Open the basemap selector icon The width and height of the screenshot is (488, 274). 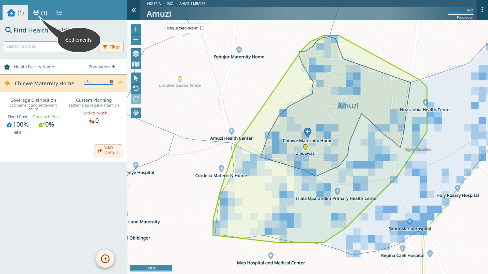[x=136, y=64]
